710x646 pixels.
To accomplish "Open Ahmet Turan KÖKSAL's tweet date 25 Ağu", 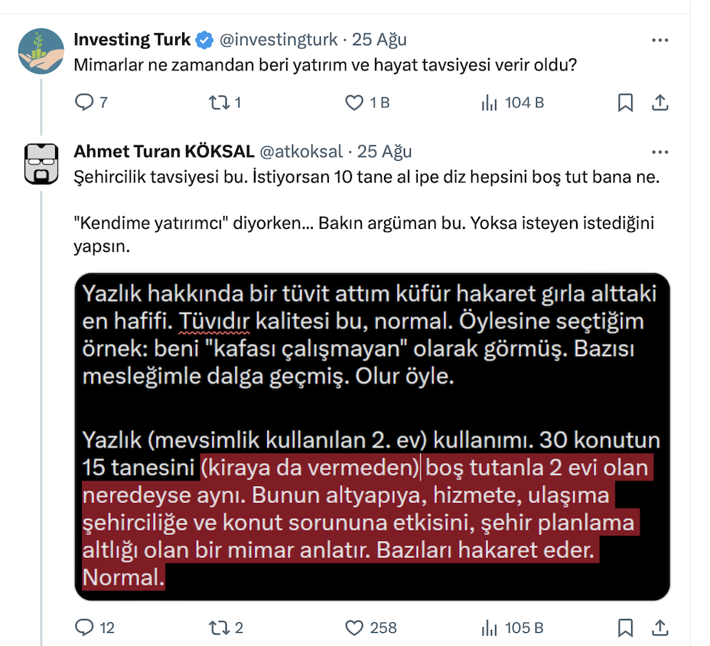I will click(x=385, y=151).
